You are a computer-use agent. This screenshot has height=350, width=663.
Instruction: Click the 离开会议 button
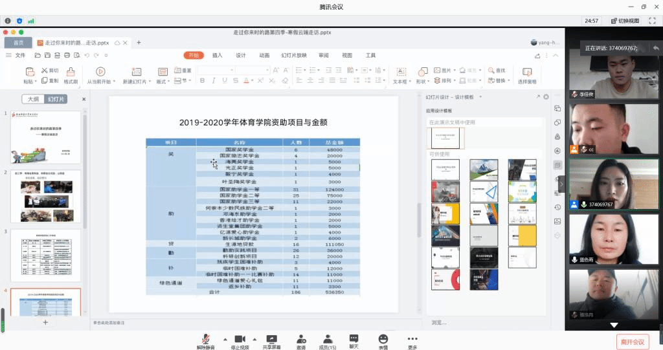pyautogui.click(x=632, y=342)
